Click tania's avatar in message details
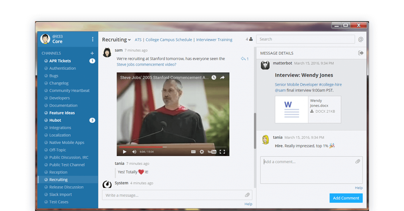This screenshot has width=404, height=211. (x=265, y=139)
